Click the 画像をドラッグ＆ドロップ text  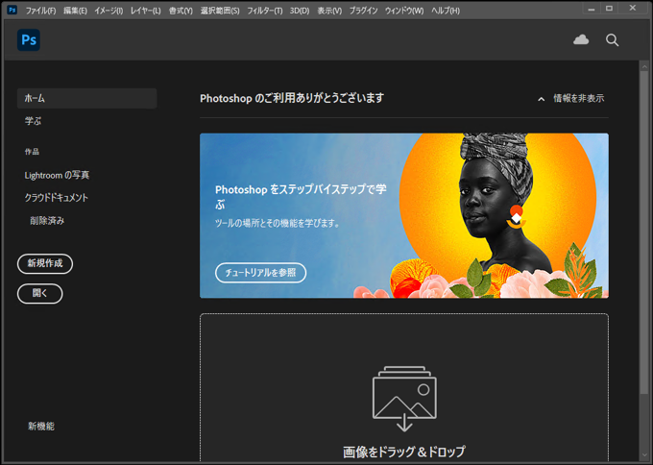[x=404, y=453]
